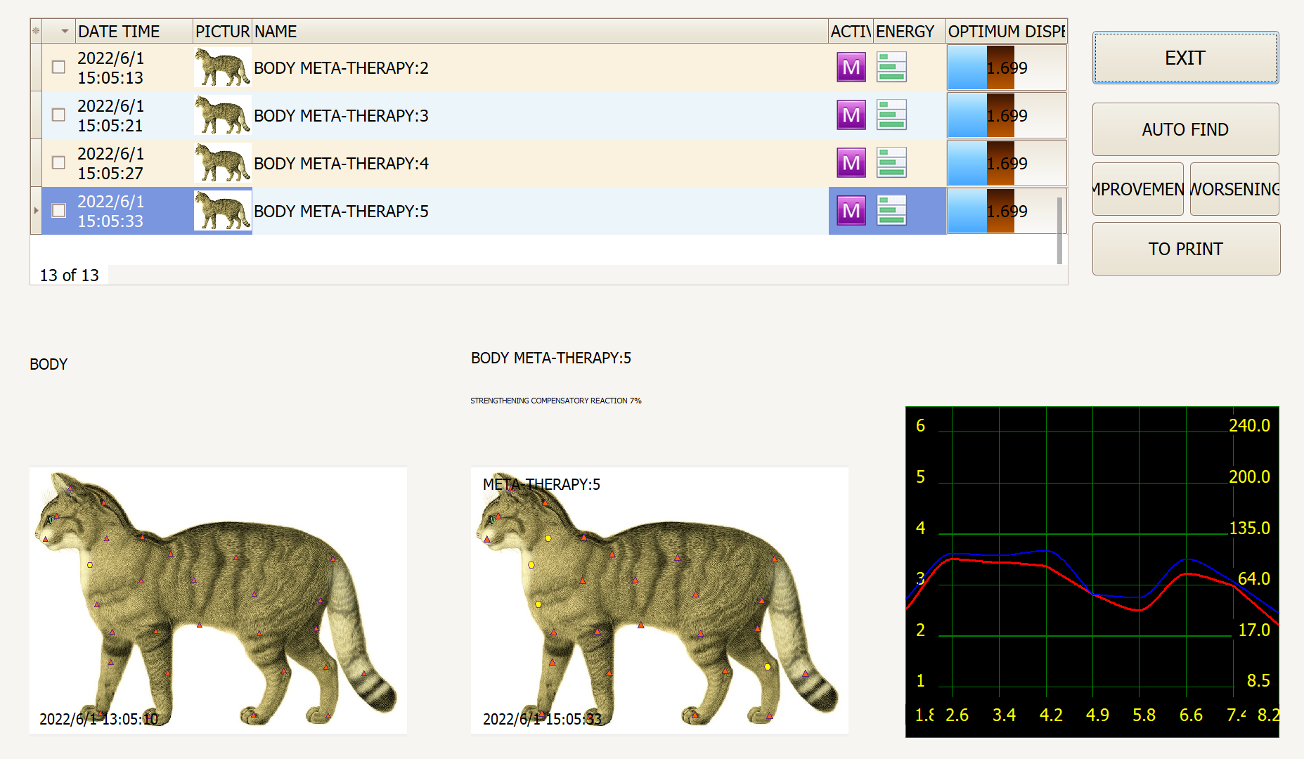The height and width of the screenshot is (759, 1304).
Task: Send results with TO PRINT
Action: point(1184,248)
